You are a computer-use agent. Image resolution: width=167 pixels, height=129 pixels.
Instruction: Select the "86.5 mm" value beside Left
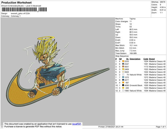pyautogui.click(x=133, y=29)
